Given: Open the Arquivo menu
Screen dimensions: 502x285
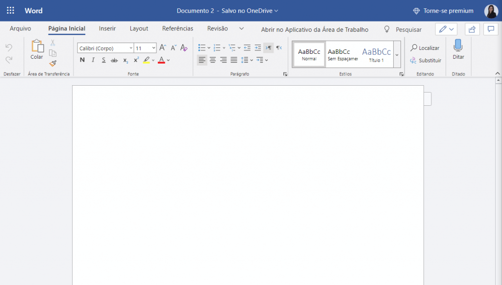Looking at the screenshot, I should (20, 28).
